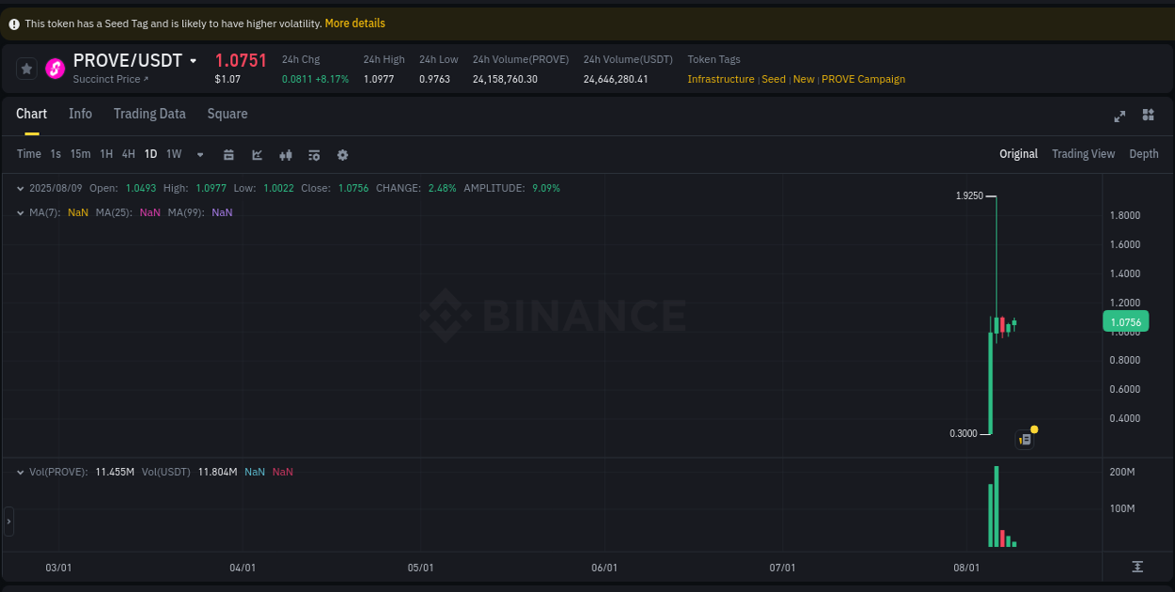Click the green 1.0756 price tag

[1127, 321]
